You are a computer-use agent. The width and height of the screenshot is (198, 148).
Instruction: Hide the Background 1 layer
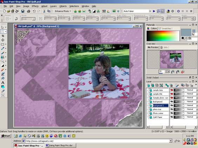(x=171, y=106)
